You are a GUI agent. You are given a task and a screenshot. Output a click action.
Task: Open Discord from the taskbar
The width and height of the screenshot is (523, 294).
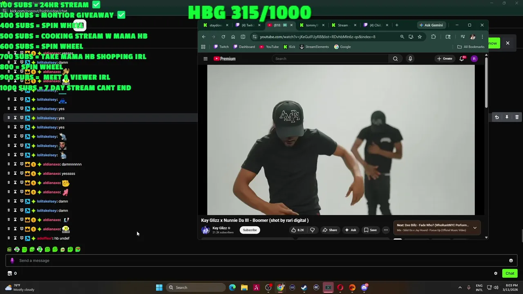(x=364, y=287)
